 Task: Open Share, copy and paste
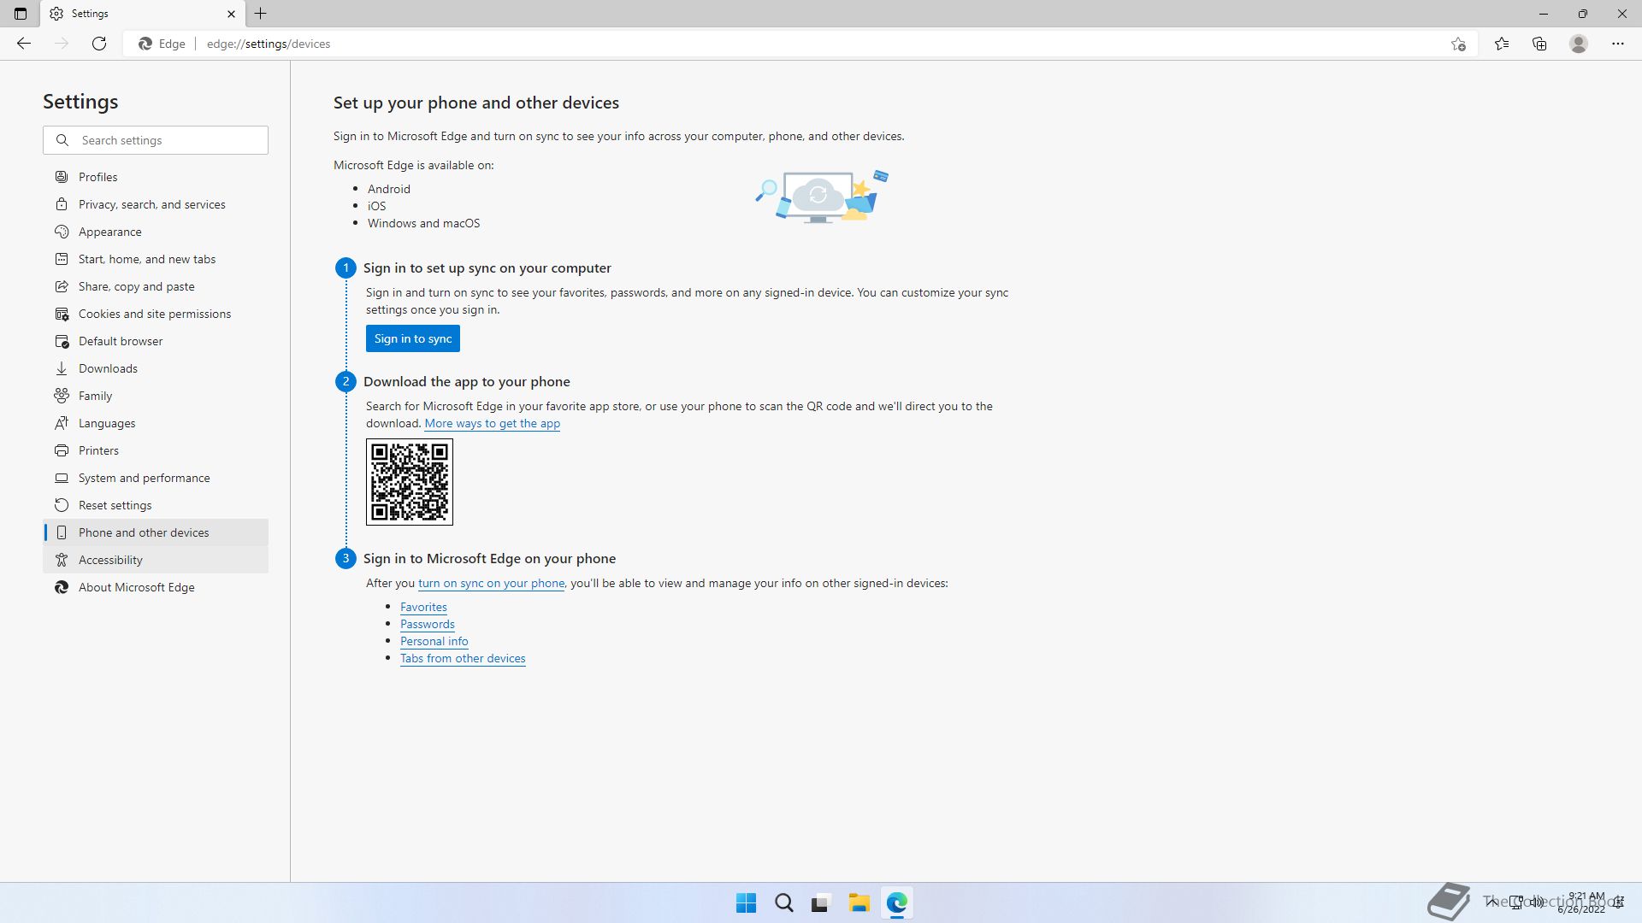[x=156, y=286]
